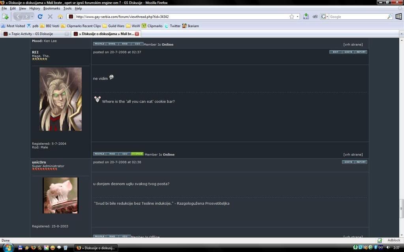
Task: Close the 'Diskusije o diskusijama' tab
Action: (x=137, y=34)
